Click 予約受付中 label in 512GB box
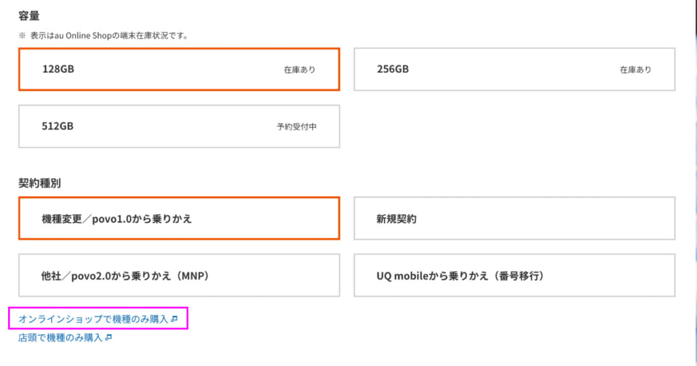The image size is (697, 366). (297, 127)
